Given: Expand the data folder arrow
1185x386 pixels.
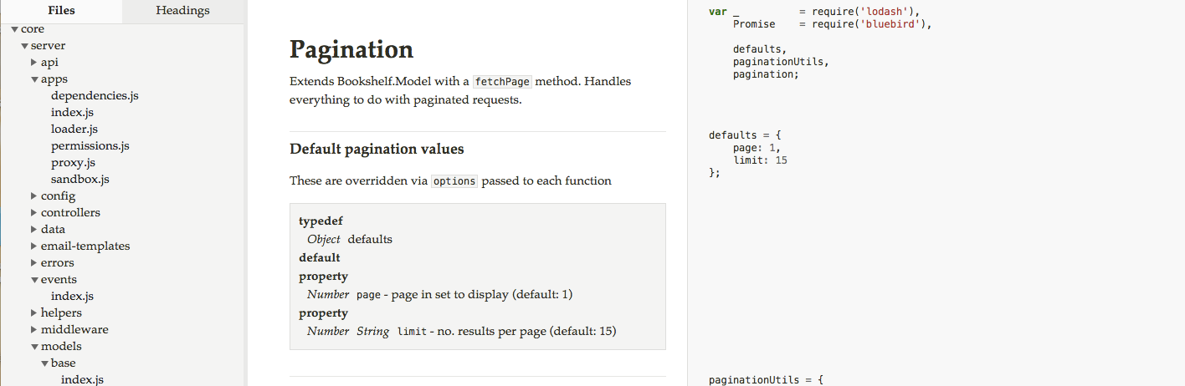Looking at the screenshot, I should 34,230.
